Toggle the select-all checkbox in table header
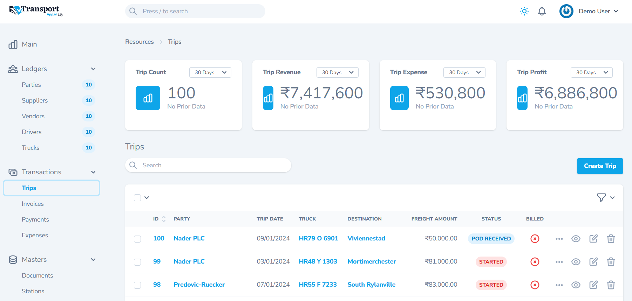632x301 pixels. tap(137, 198)
